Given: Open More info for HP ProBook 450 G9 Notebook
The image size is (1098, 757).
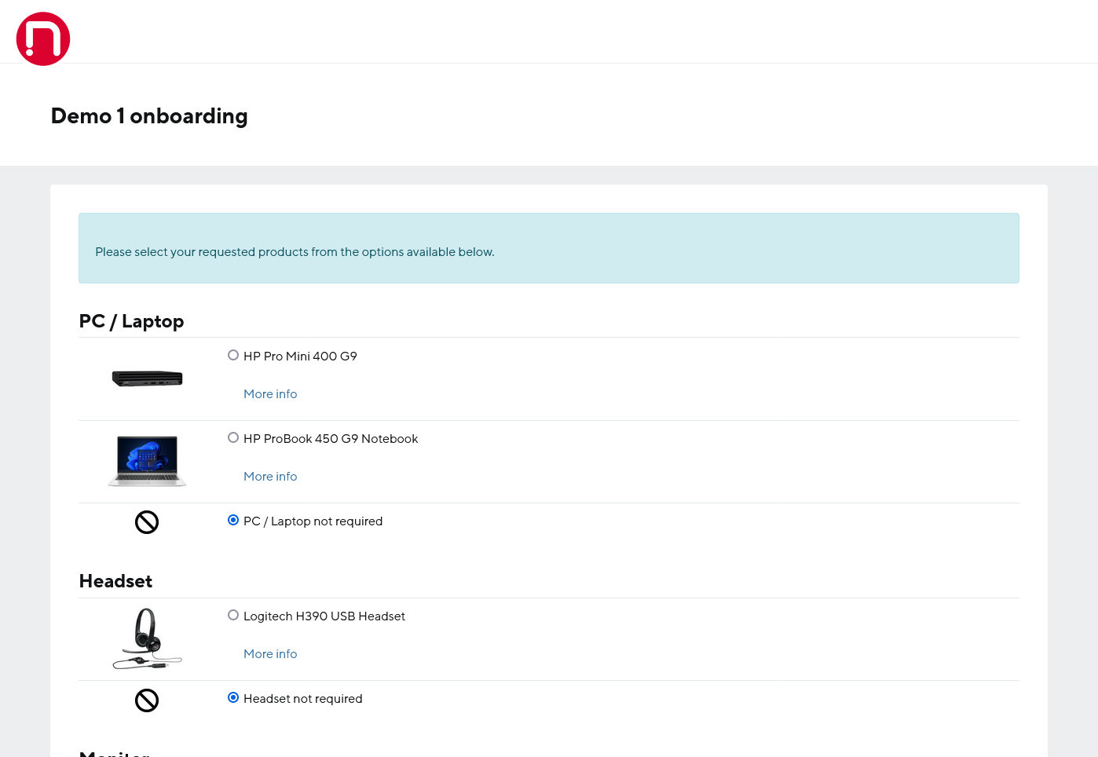Looking at the screenshot, I should pos(270,477).
